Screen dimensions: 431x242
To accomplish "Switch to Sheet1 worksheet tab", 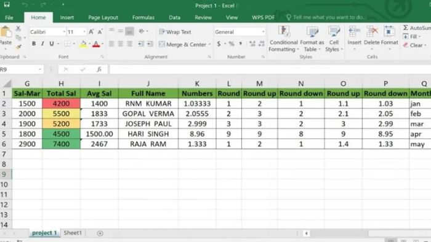I will coord(73,233).
